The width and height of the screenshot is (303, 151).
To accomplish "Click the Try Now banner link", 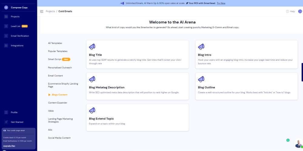I will tap(221, 3).
